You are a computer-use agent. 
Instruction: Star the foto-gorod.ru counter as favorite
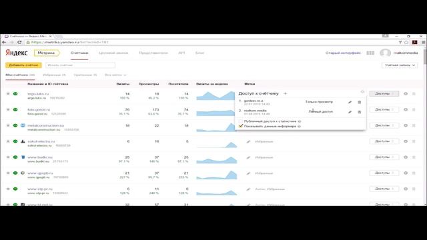click(x=8, y=109)
